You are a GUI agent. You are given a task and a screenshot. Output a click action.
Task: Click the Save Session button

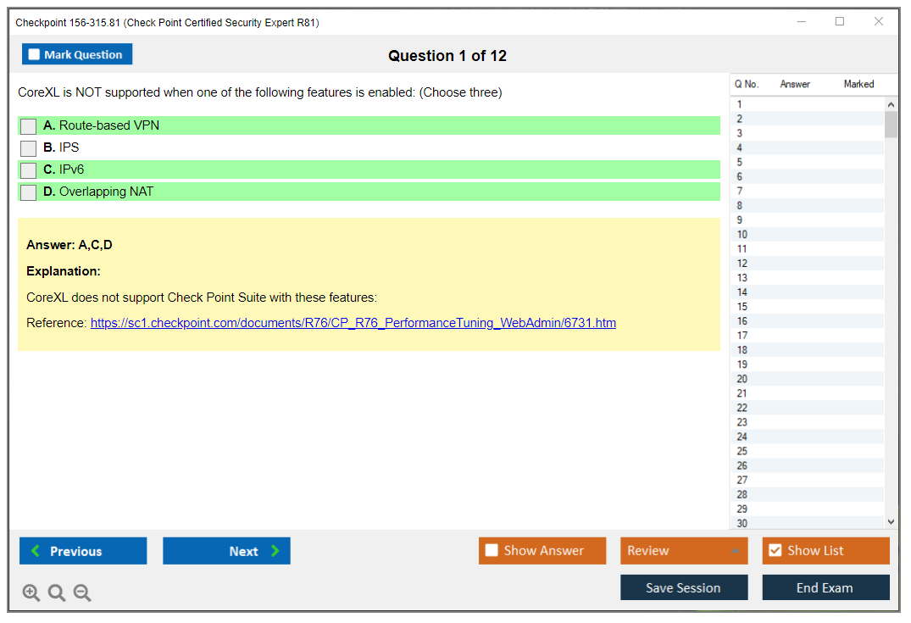pos(684,587)
